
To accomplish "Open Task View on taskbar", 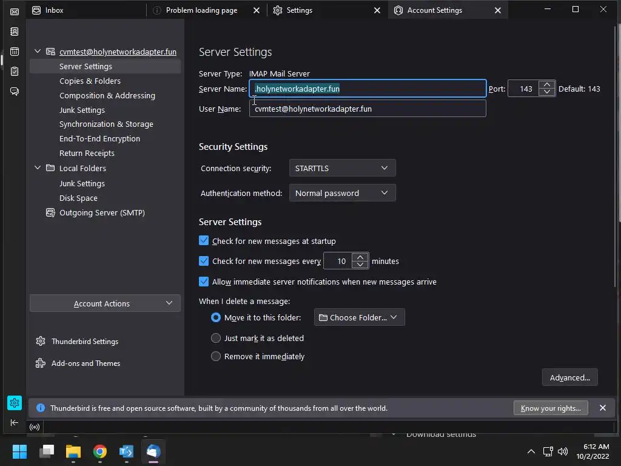I will click(x=47, y=451).
